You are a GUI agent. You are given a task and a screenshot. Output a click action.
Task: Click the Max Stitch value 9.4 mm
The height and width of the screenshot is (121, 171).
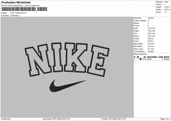coord(151,44)
